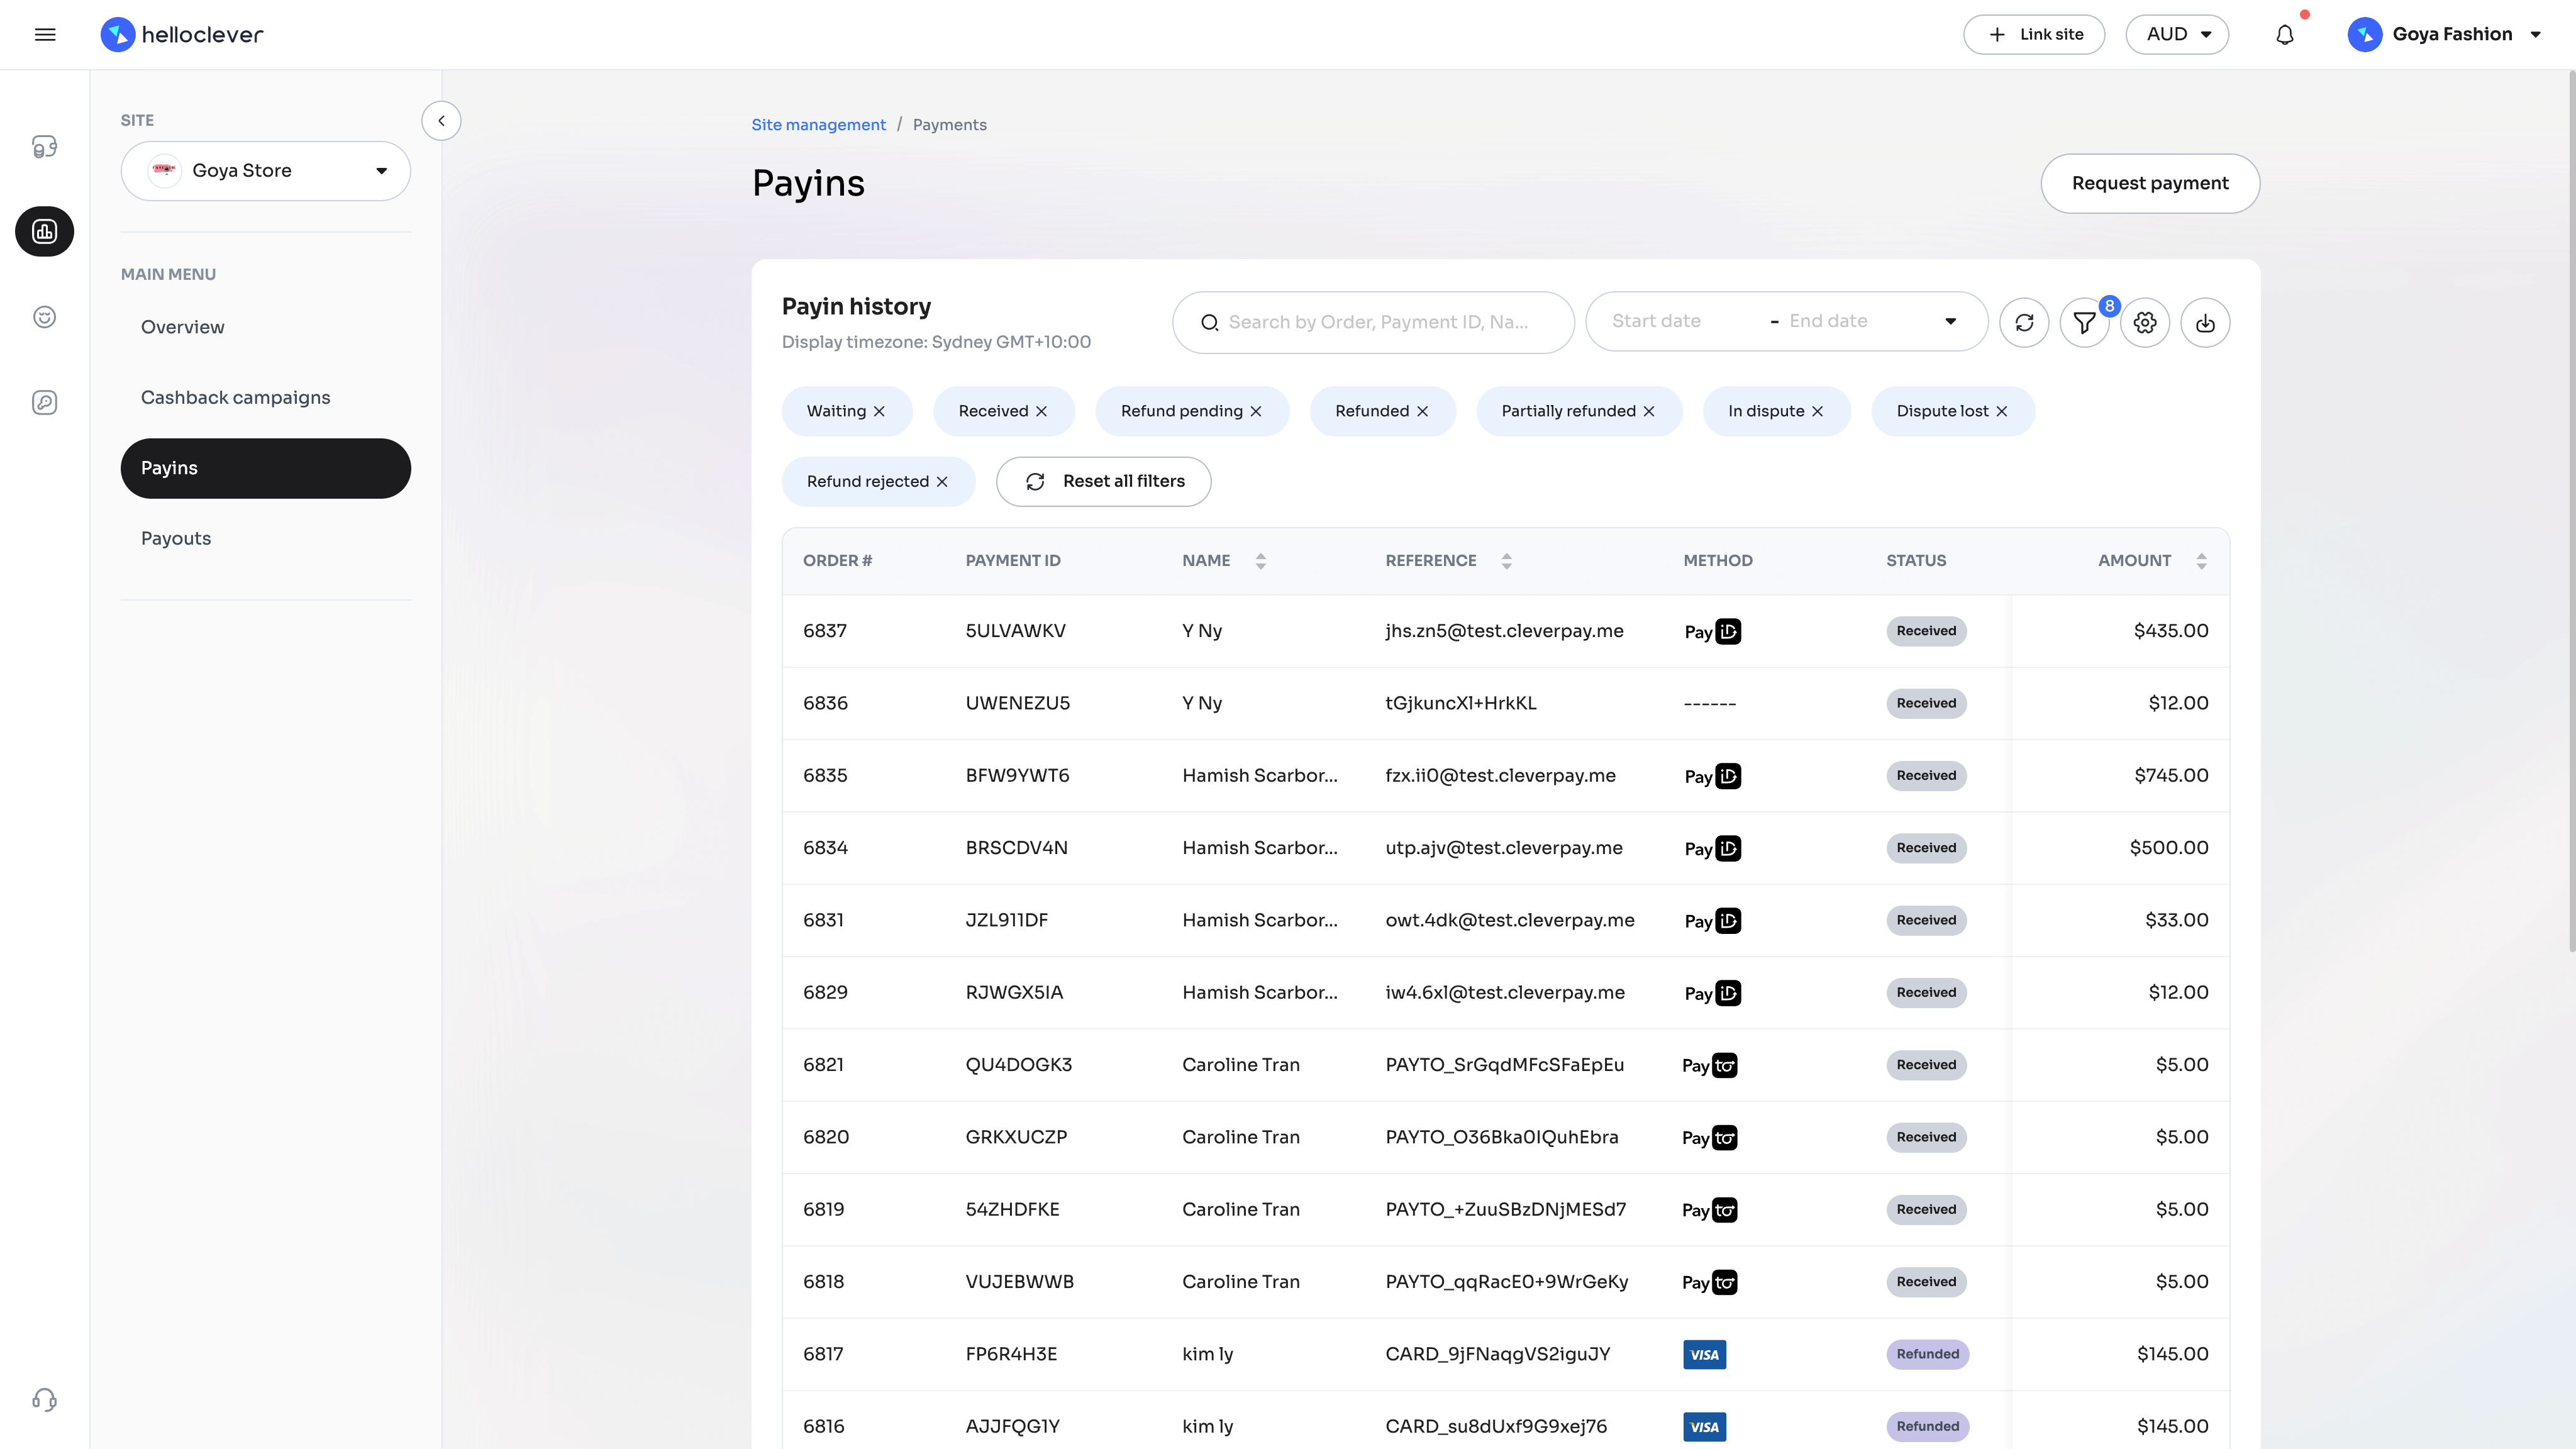Open the hamburger menu
The height and width of the screenshot is (1449, 2576).
click(45, 35)
